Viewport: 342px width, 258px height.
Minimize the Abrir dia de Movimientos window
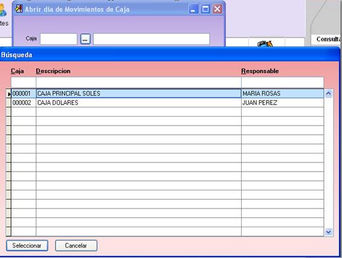coord(193,9)
